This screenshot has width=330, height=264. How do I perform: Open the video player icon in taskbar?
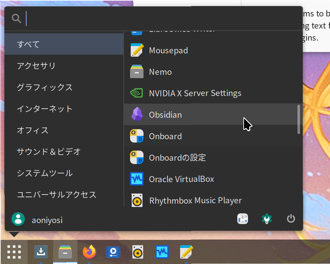point(113,252)
